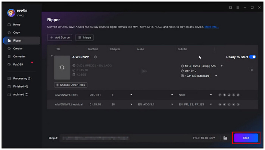Click the blurred Output path field
265x150 pixels.
[x=95, y=138]
